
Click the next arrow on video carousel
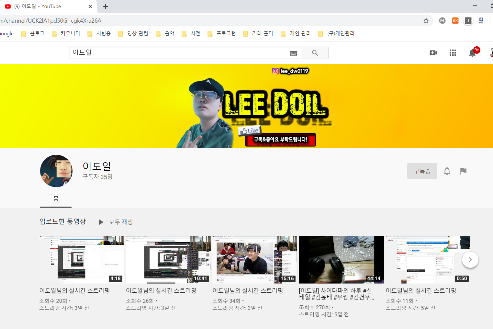(x=470, y=260)
